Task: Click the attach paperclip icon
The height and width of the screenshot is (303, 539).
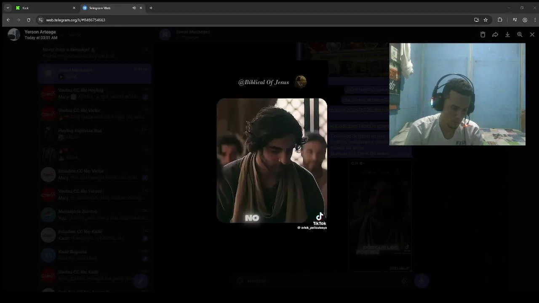Action: (404, 281)
